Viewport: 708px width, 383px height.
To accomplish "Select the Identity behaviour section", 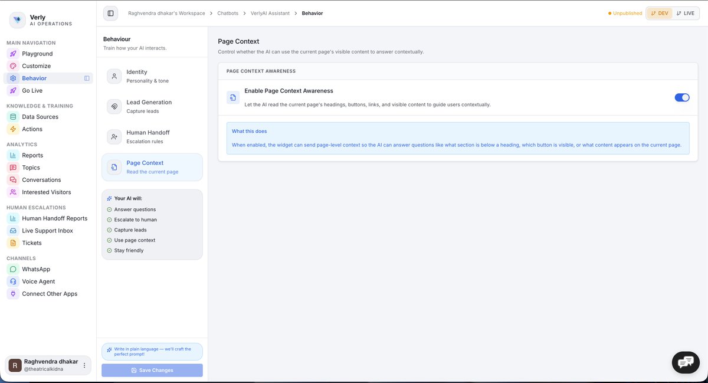I will point(152,76).
